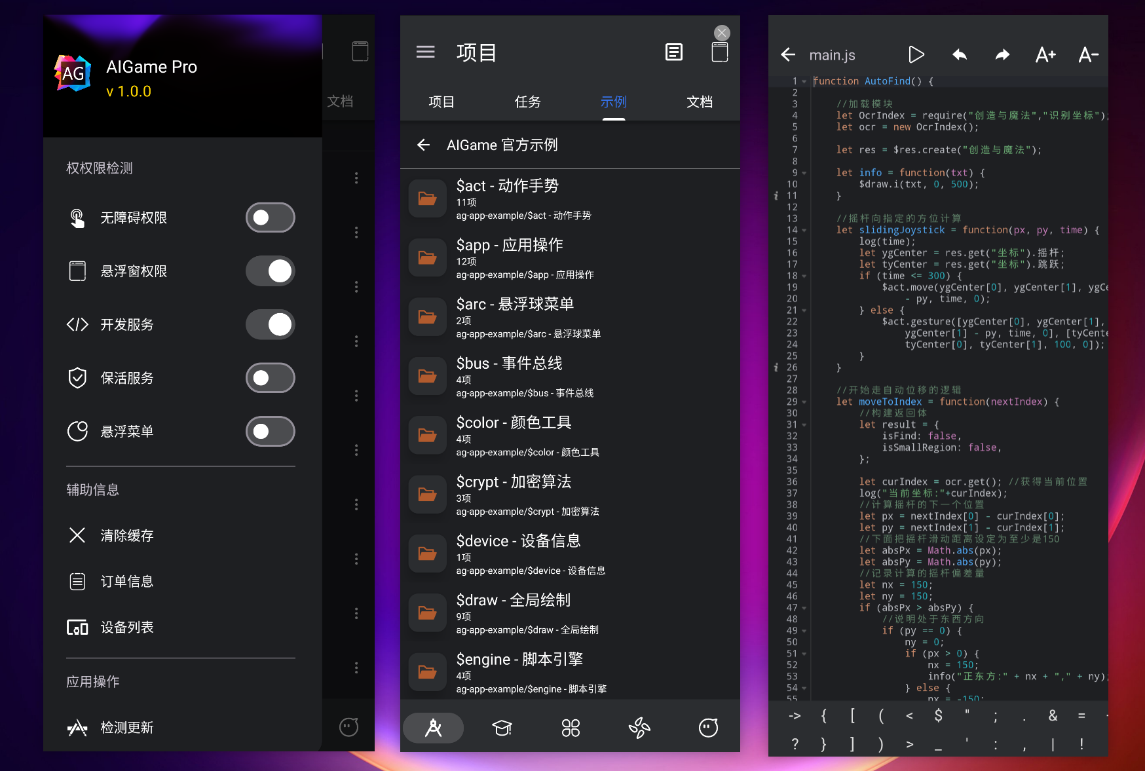
Task: Collapse the code fold at line 9
Action: (x=804, y=174)
